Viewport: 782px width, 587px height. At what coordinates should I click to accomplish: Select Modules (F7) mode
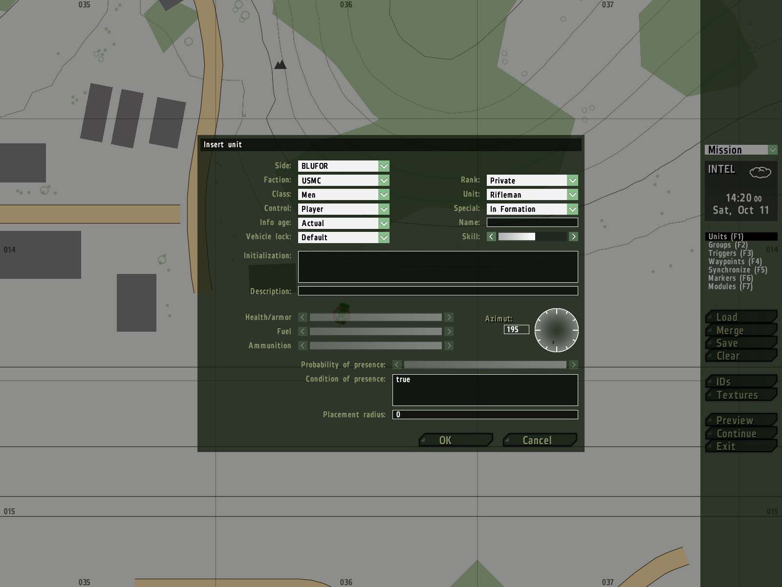[x=730, y=286]
